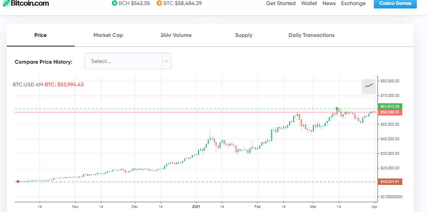Click the red $10,551.61 price label
Viewport: 427px width, 212px height.
click(390, 182)
